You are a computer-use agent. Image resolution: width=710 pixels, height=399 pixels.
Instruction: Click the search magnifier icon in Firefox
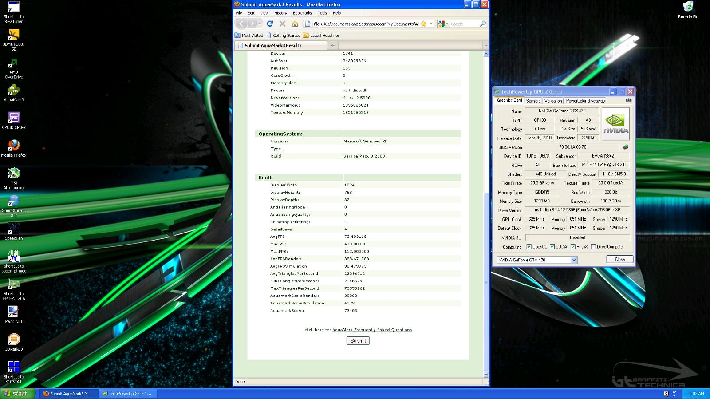tap(483, 24)
